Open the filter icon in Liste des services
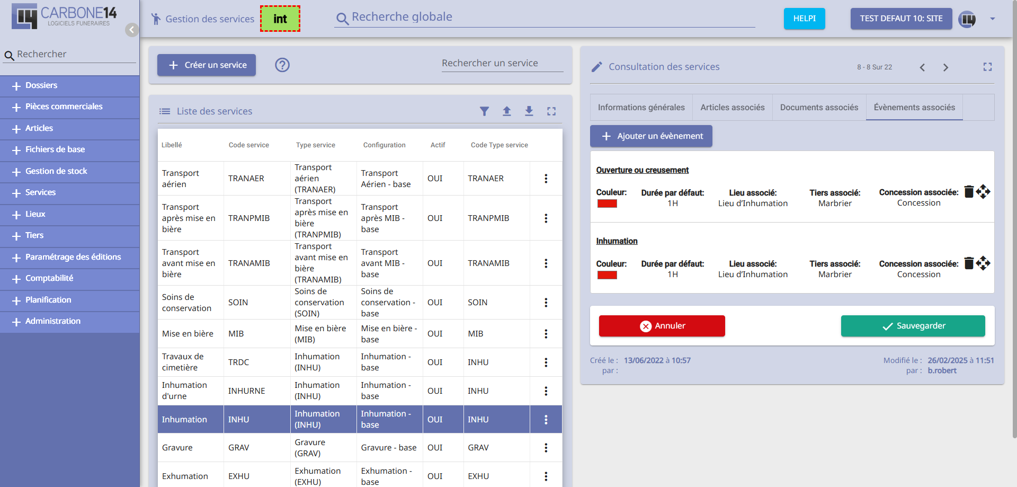Screen dimensions: 1017x487 point(484,111)
